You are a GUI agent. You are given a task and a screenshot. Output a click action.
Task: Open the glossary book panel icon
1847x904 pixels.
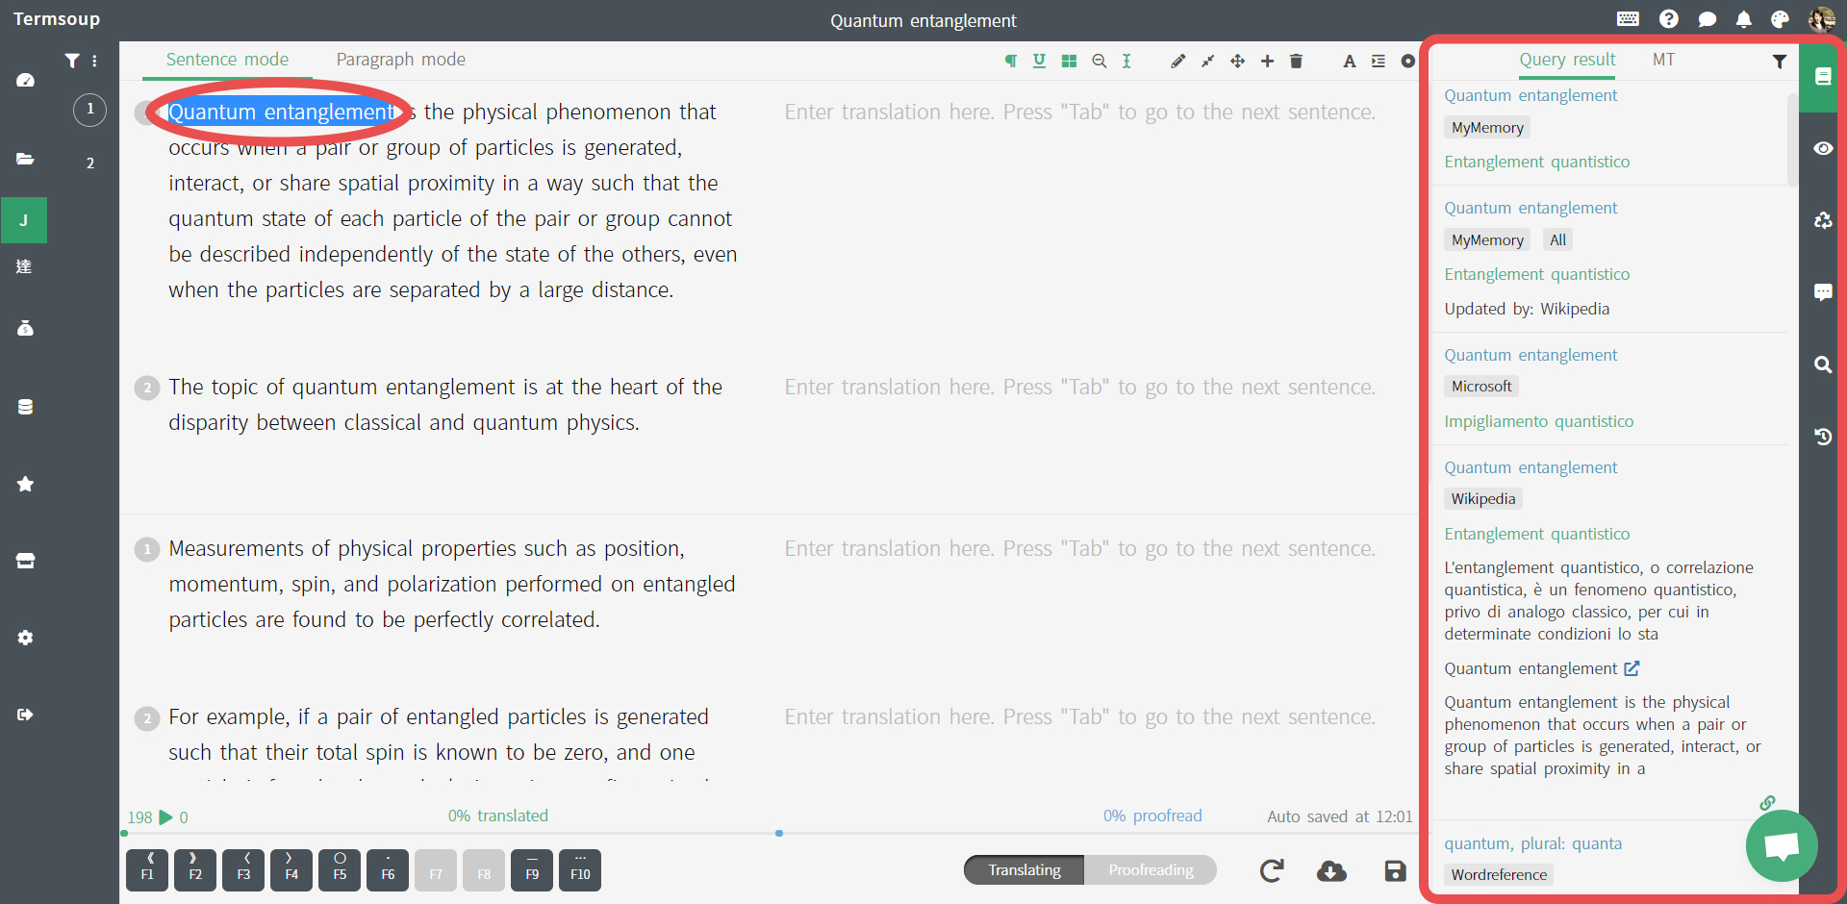pos(1823,77)
